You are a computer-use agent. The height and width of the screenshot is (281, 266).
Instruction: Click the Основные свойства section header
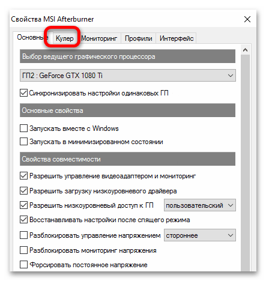coord(127,110)
